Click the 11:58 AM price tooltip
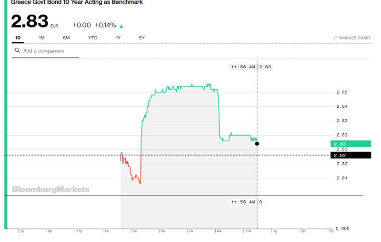 point(251,67)
